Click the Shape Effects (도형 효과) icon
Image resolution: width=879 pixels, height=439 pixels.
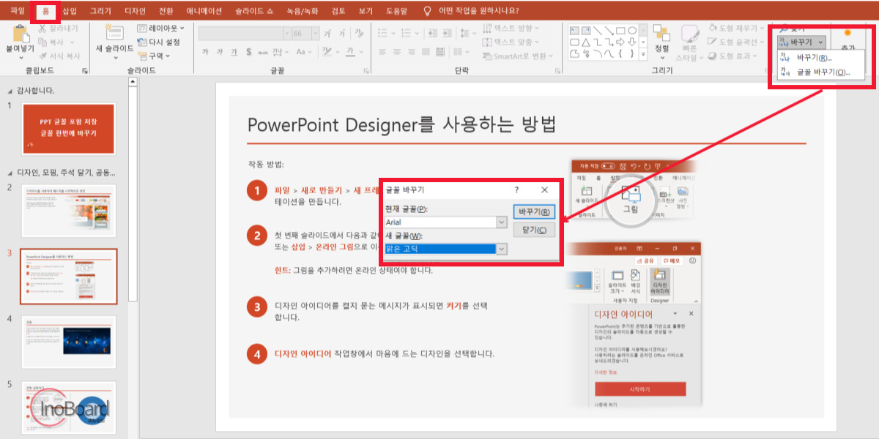[713, 56]
